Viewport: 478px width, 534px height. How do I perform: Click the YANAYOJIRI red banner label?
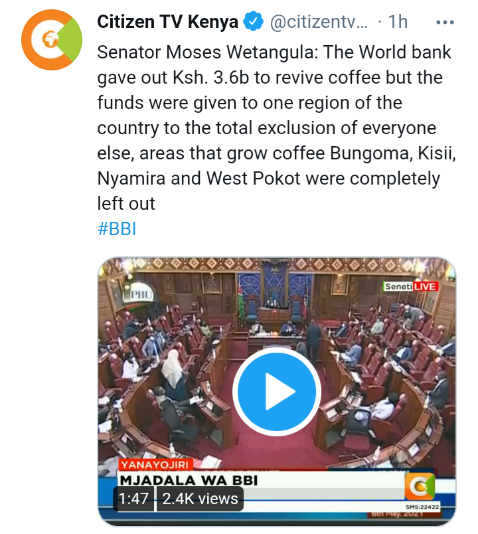coord(156,464)
